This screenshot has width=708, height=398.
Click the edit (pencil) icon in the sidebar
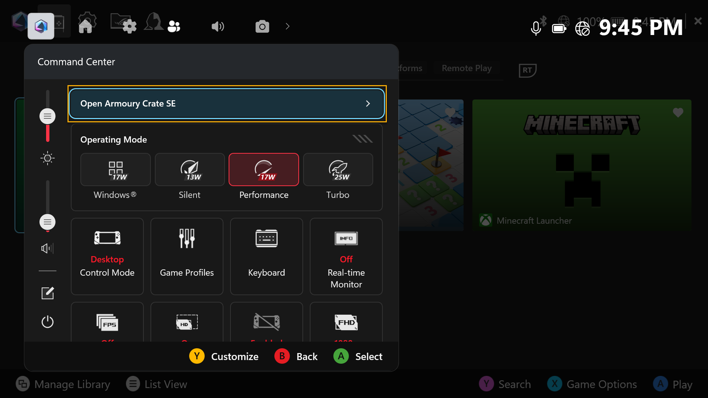(x=48, y=293)
